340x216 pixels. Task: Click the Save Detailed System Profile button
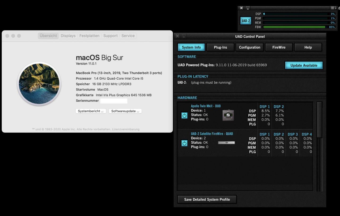click(x=207, y=200)
